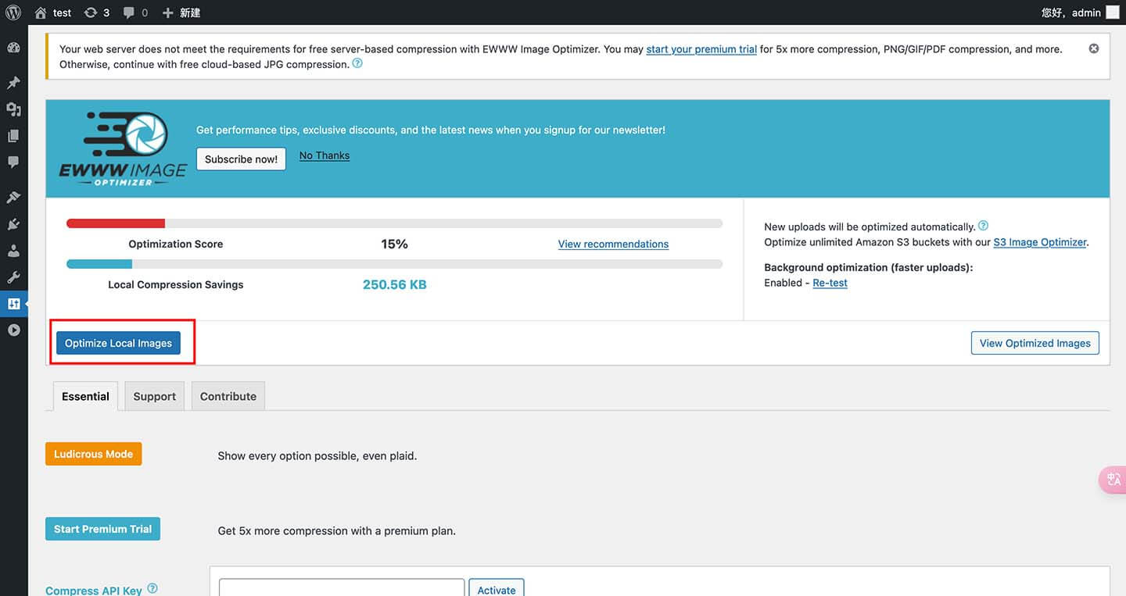Open the Settings sliders sidebar icon
Viewport: 1126px width, 596px height.
point(13,304)
